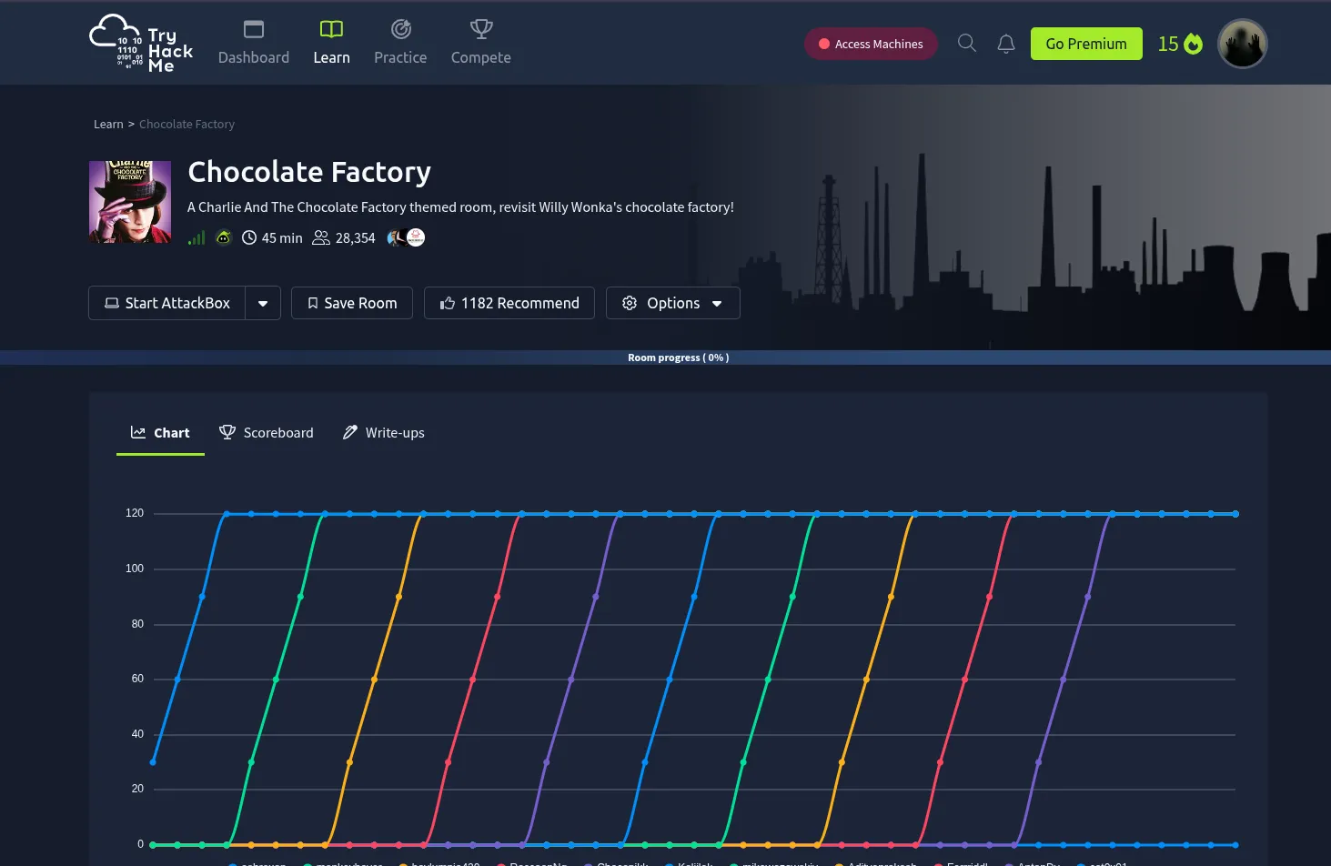Click the Chocolate Factory room thumbnail
The width and height of the screenshot is (1331, 866).
click(x=130, y=202)
